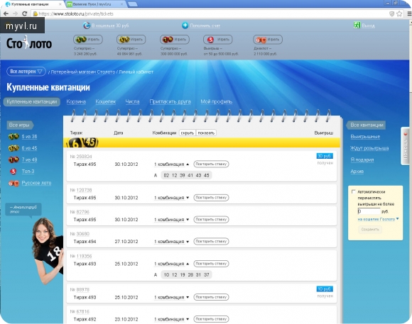Click Повторить ставку for ticket № 119356

coord(211,264)
